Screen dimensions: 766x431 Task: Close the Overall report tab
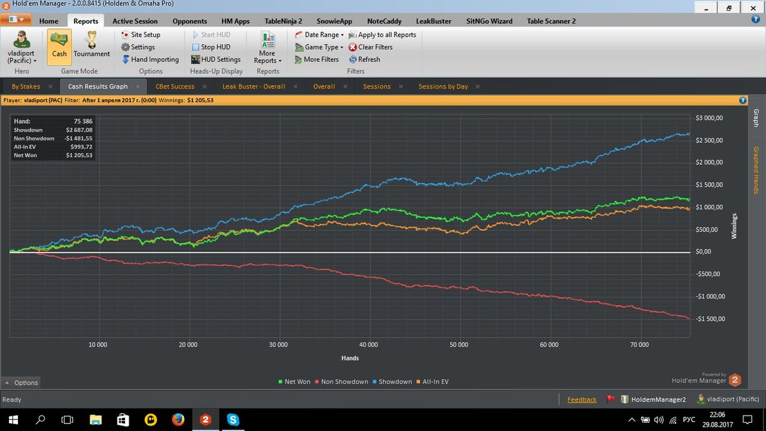coord(345,86)
